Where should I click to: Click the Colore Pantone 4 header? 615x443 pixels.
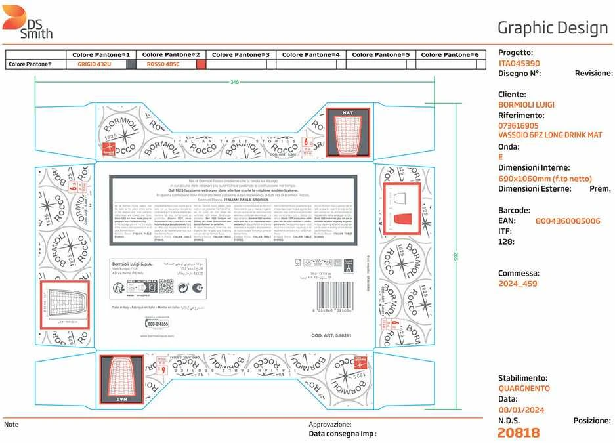(x=310, y=55)
